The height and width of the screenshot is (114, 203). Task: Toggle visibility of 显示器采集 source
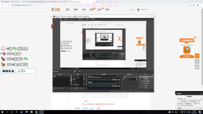click(x=84, y=85)
